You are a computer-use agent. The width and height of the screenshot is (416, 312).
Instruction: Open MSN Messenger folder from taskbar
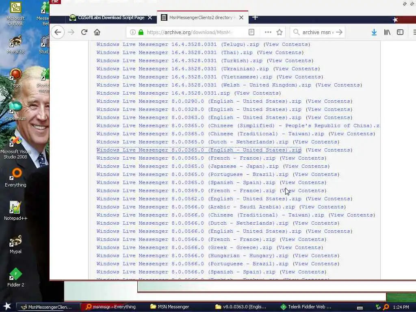click(170, 307)
